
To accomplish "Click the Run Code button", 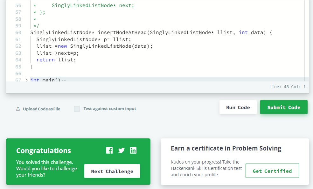I will pyautogui.click(x=238, y=107).
